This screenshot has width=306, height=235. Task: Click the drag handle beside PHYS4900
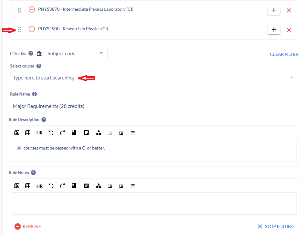click(19, 30)
